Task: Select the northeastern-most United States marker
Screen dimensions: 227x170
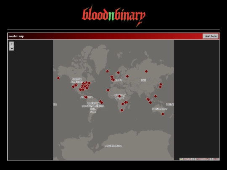Action: coord(89,83)
